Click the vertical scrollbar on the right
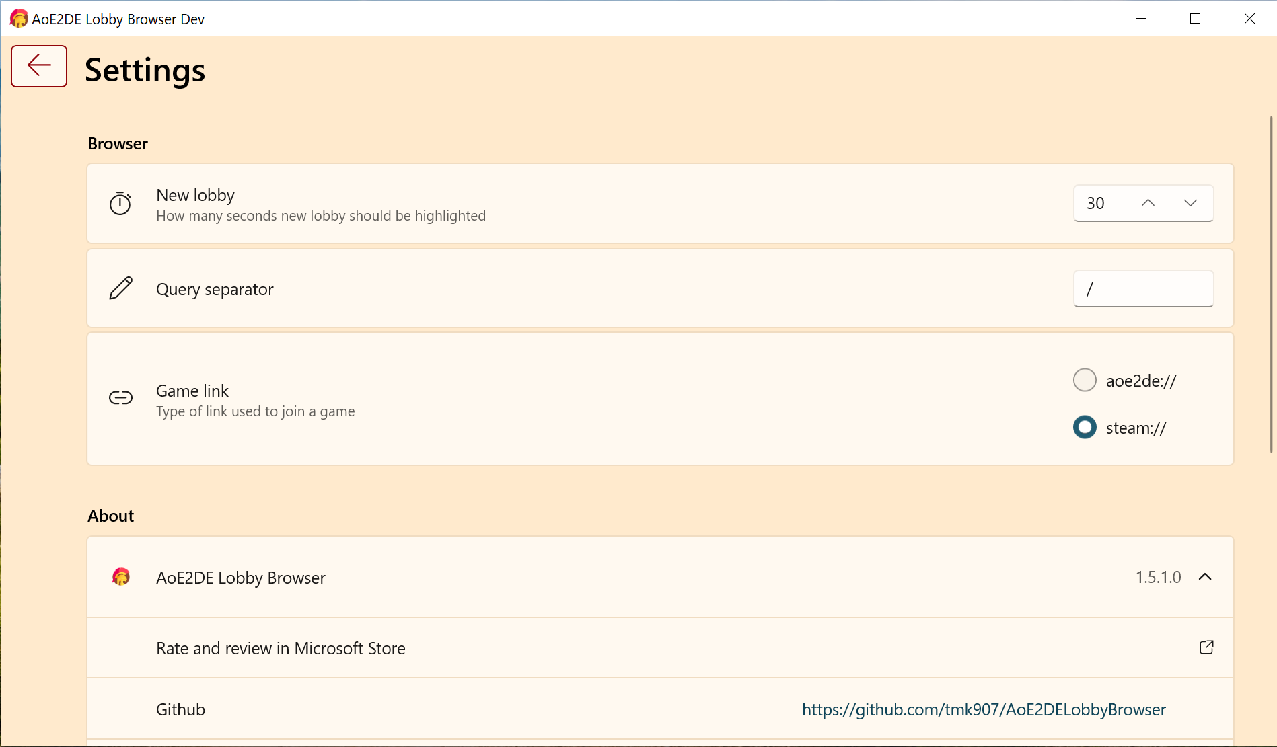Screen dimensions: 1277x747 1270,282
